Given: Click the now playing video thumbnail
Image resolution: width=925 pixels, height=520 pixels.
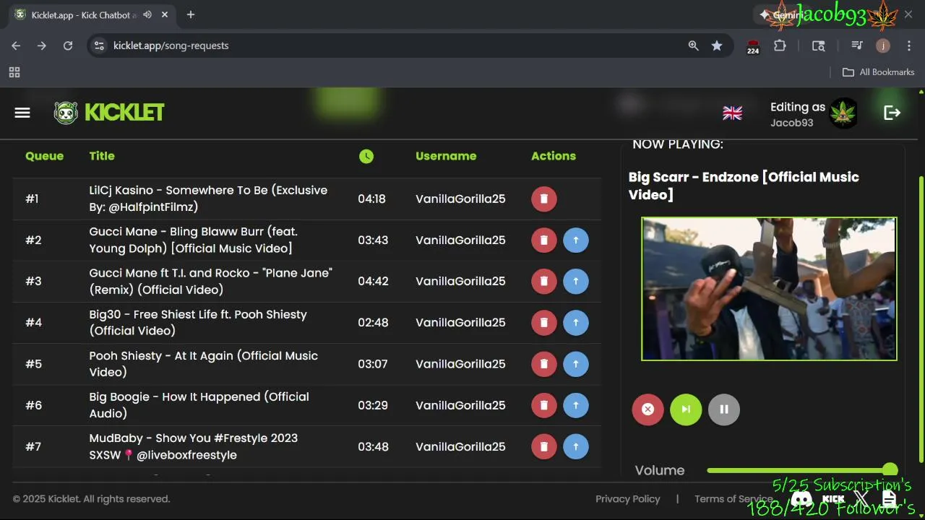Looking at the screenshot, I should point(769,288).
